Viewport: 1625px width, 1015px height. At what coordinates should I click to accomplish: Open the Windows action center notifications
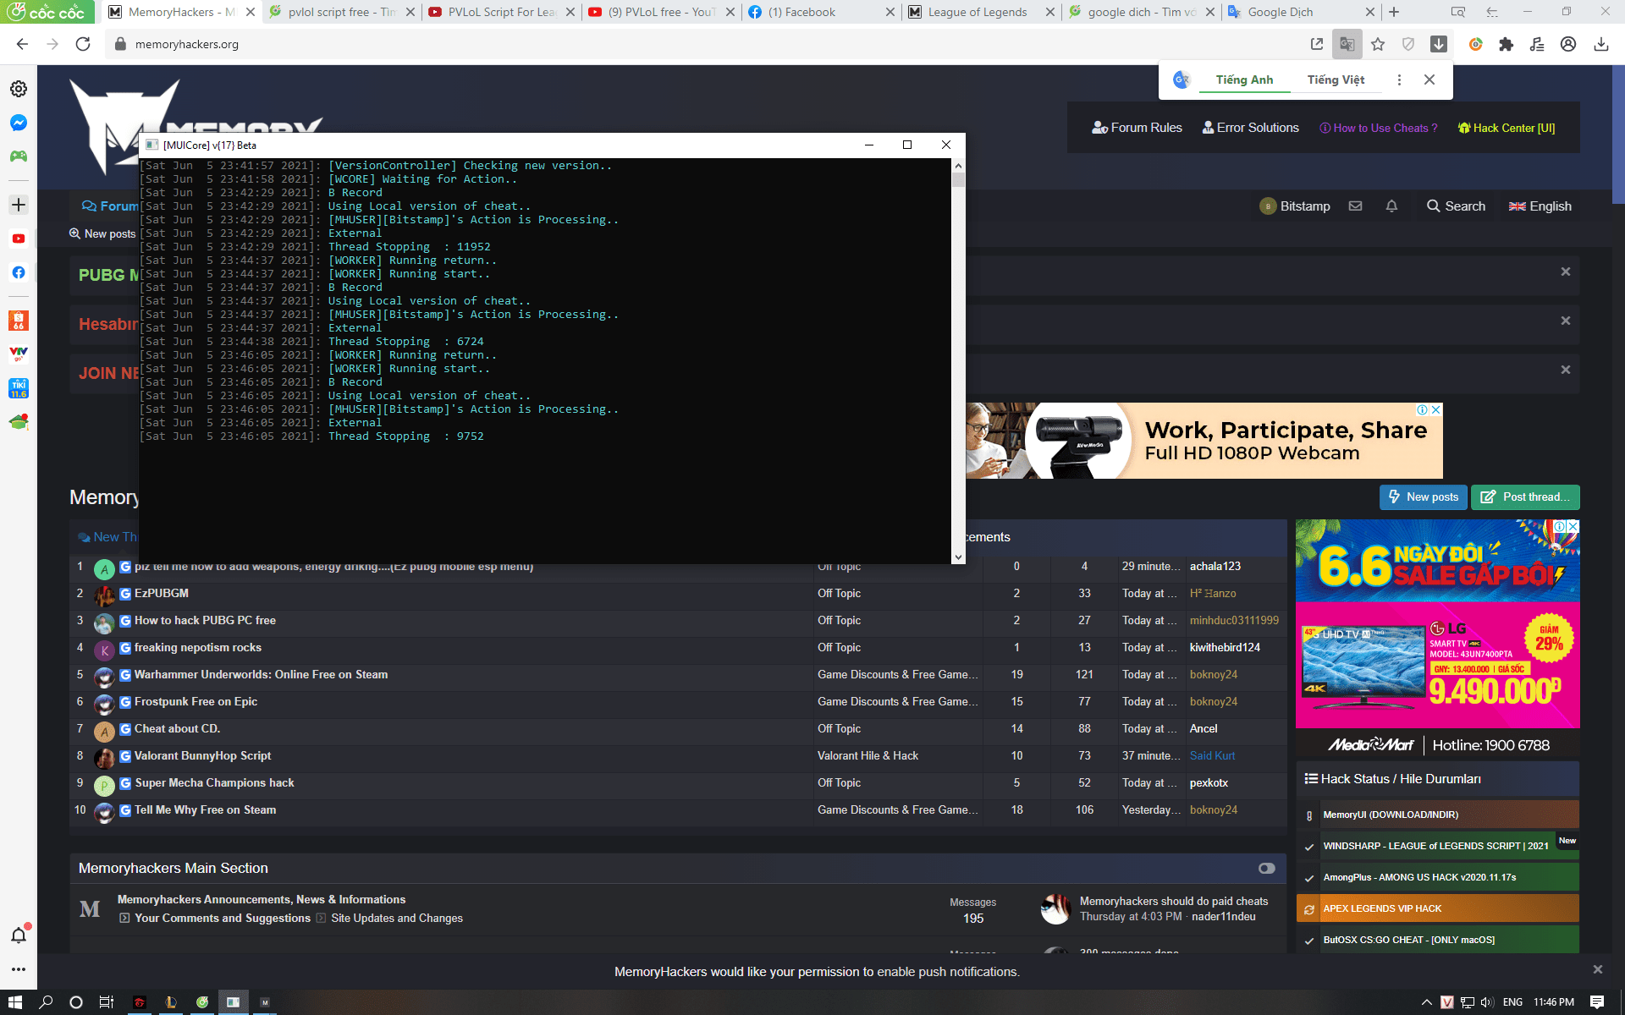(x=1597, y=1002)
